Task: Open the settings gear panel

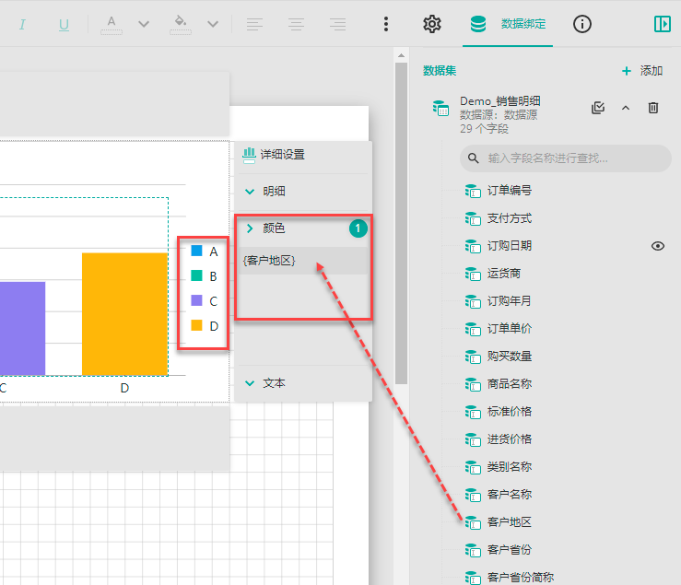Action: (x=432, y=25)
